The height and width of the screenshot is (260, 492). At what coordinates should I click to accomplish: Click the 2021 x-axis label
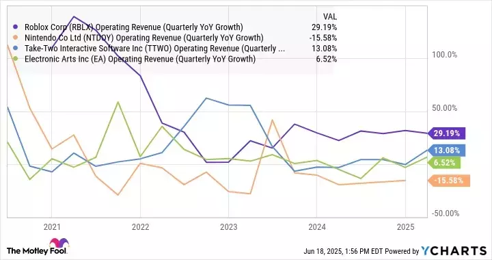pyautogui.click(x=52, y=227)
